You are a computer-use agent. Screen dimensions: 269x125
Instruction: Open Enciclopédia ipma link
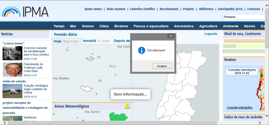click(x=230, y=9)
